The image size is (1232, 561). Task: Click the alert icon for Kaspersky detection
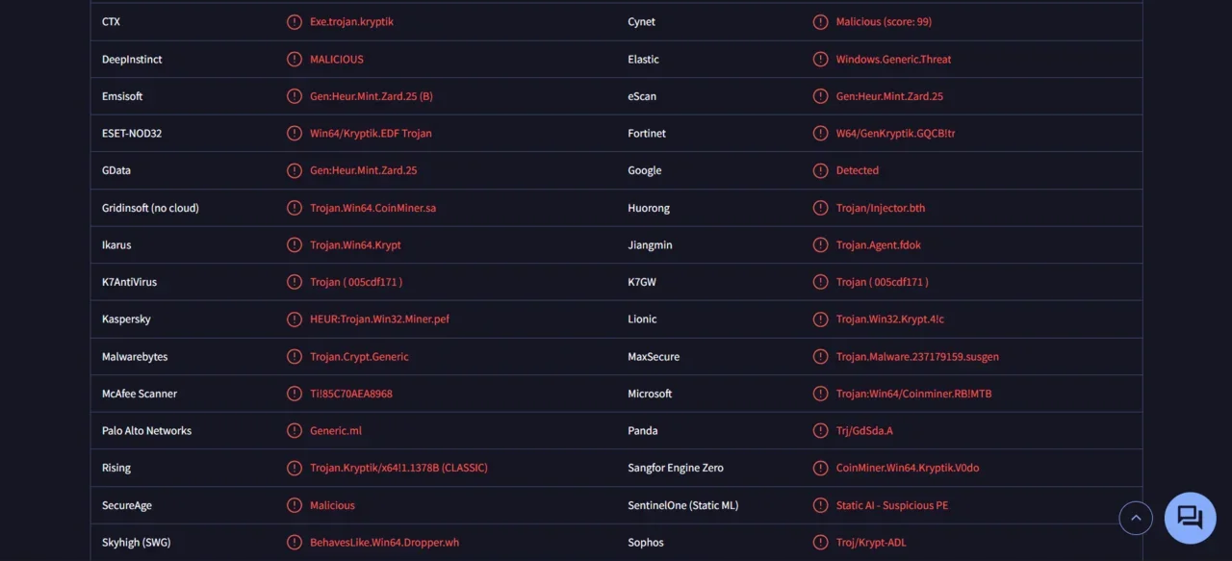coord(295,319)
